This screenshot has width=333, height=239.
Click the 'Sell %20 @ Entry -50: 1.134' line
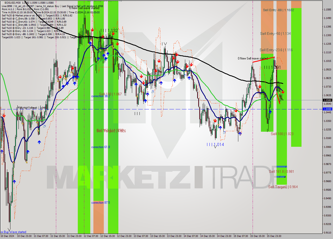[x=33, y=31]
